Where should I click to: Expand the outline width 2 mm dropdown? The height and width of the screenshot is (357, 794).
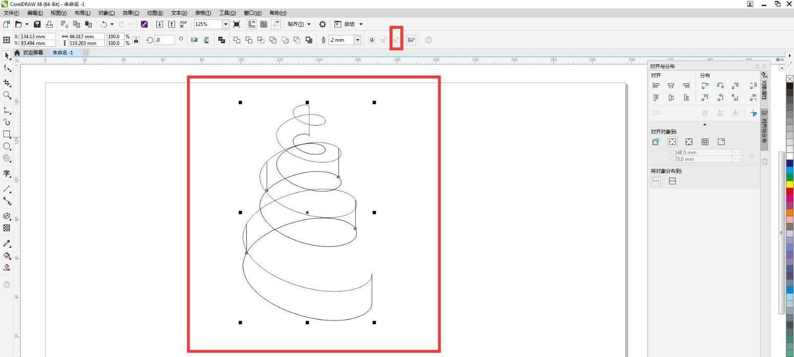(357, 40)
